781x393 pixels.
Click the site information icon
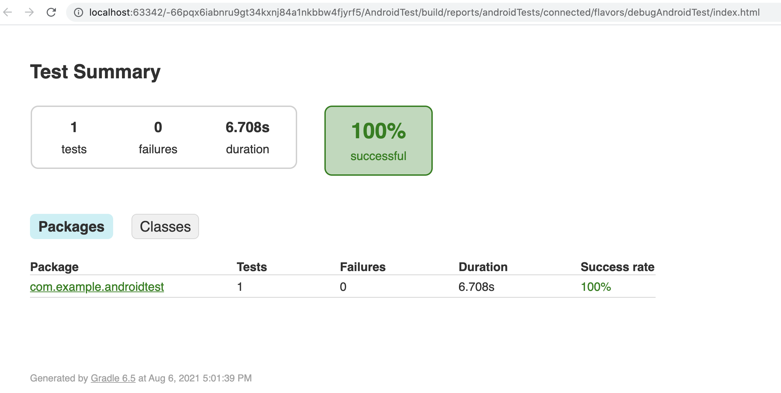click(x=78, y=13)
